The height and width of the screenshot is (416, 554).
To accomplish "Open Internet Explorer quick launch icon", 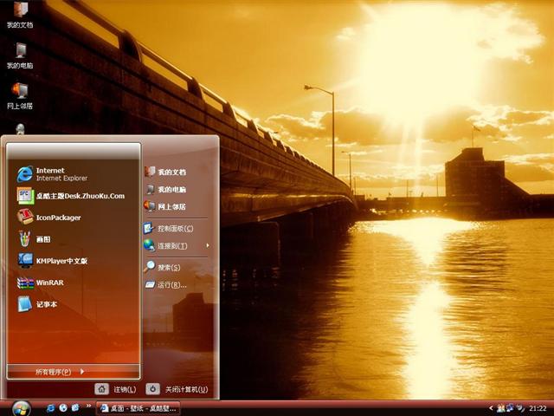I will point(51,408).
